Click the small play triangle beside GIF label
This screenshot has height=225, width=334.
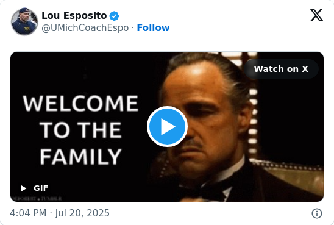[24, 188]
